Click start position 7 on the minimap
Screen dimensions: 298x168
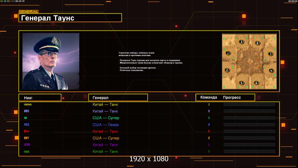(270, 54)
